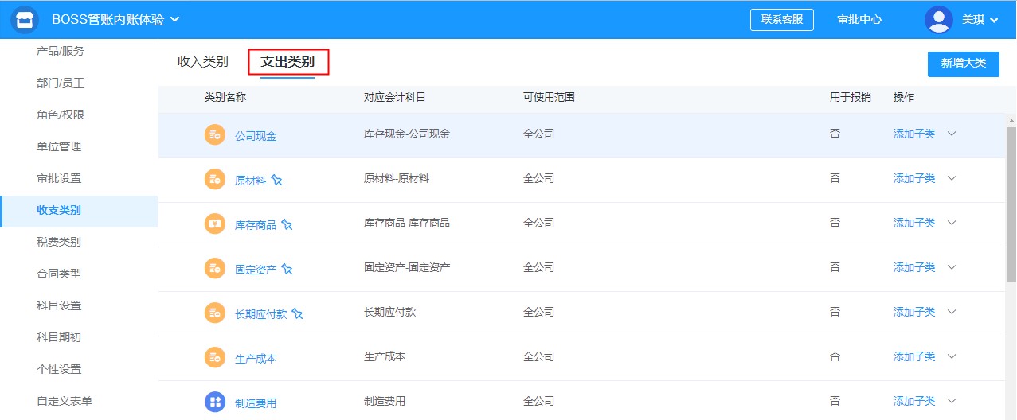
Task: Open the 原材料 category name
Action: tap(250, 181)
